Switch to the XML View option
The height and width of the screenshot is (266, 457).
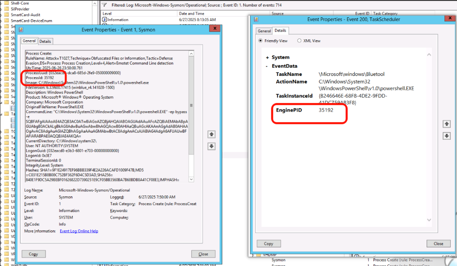[299, 41]
